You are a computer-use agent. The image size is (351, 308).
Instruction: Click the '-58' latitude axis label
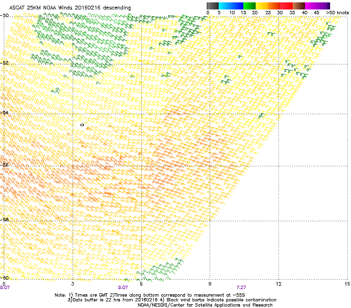coord(4,220)
